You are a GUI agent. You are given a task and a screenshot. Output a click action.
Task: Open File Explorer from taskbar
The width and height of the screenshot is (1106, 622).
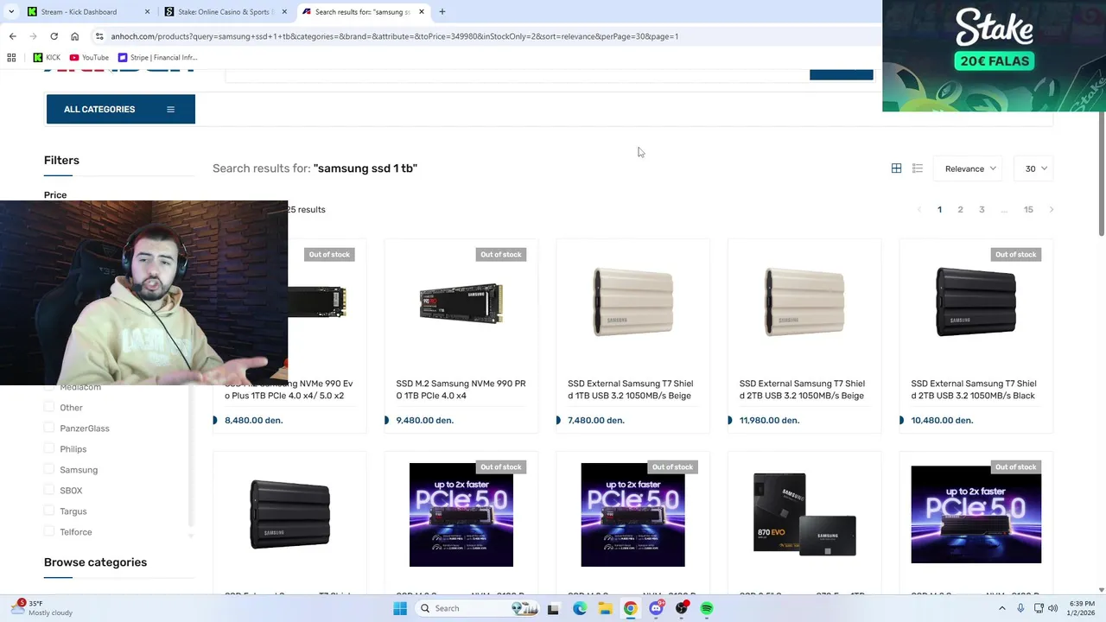coord(605,608)
